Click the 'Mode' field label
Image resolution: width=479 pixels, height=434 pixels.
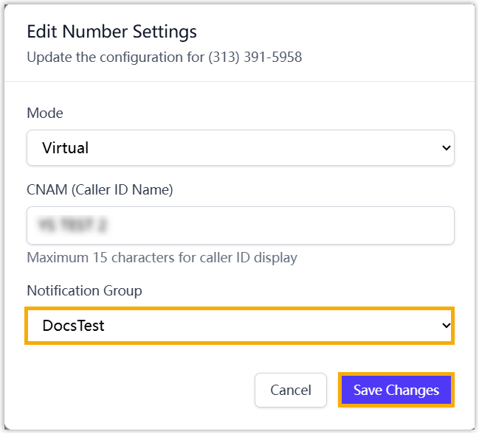tap(45, 113)
